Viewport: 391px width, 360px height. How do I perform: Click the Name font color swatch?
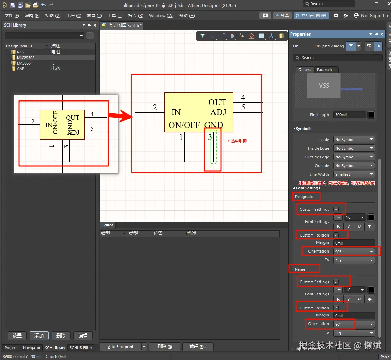[x=371, y=290]
